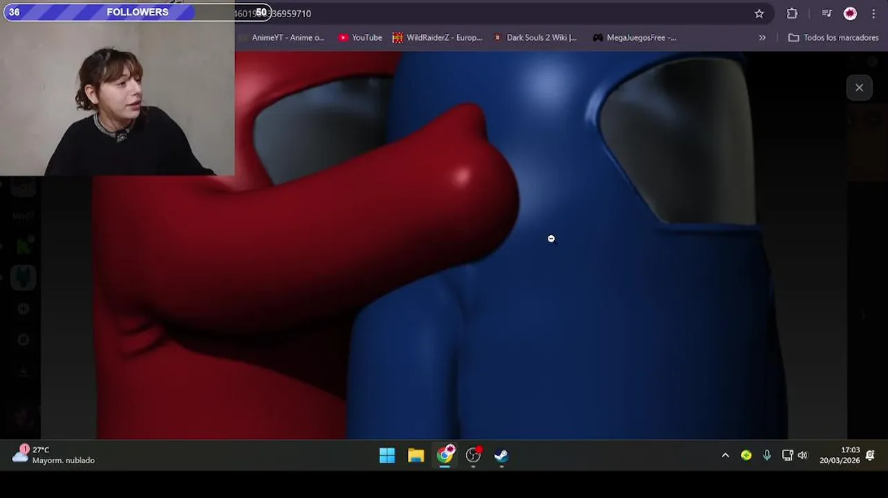Open the volume speaker tray icon
Screen dimensions: 888x498
click(802, 455)
